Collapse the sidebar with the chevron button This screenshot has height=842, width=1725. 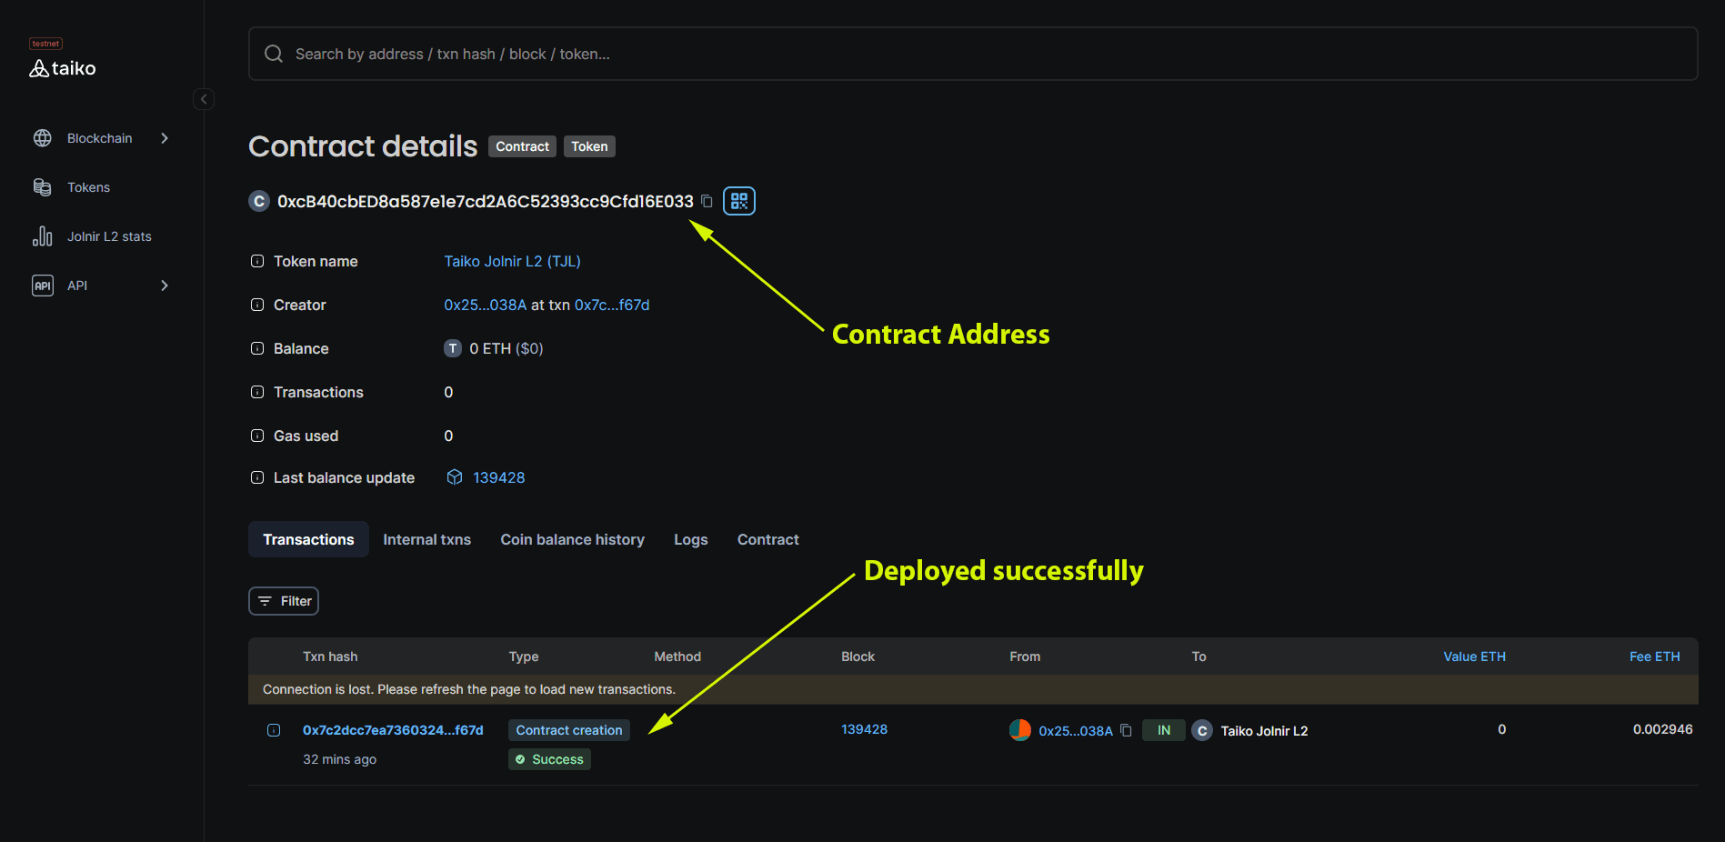pyautogui.click(x=204, y=99)
